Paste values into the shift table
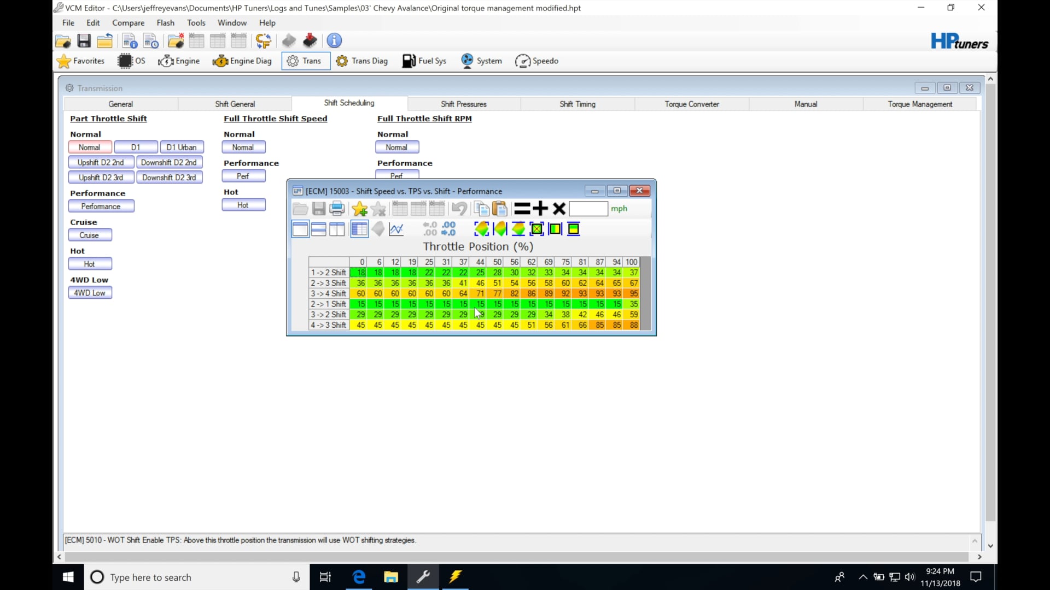Image resolution: width=1050 pixels, height=590 pixels. (499, 208)
